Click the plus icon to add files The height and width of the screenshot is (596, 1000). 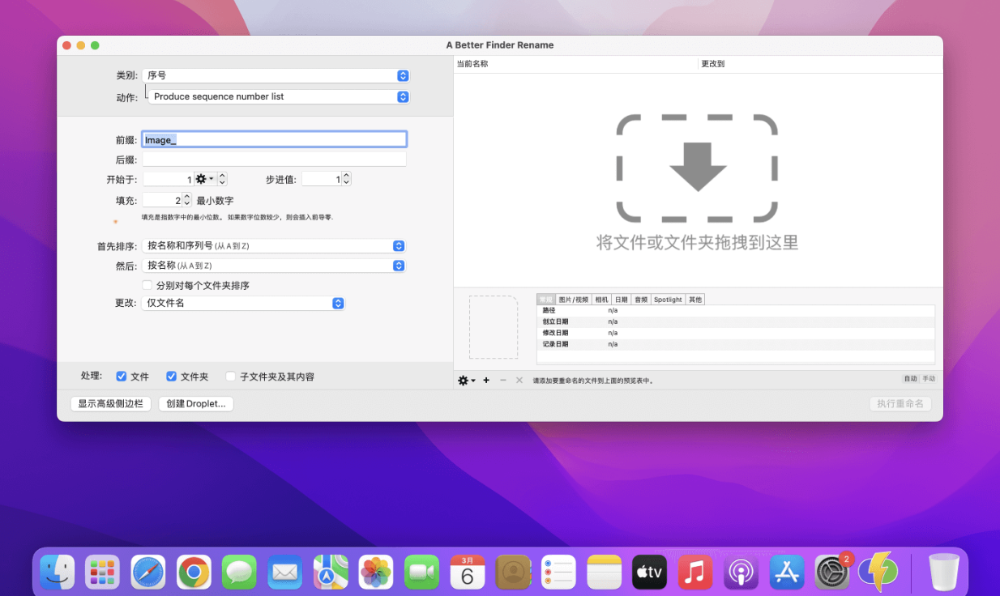[x=486, y=380]
